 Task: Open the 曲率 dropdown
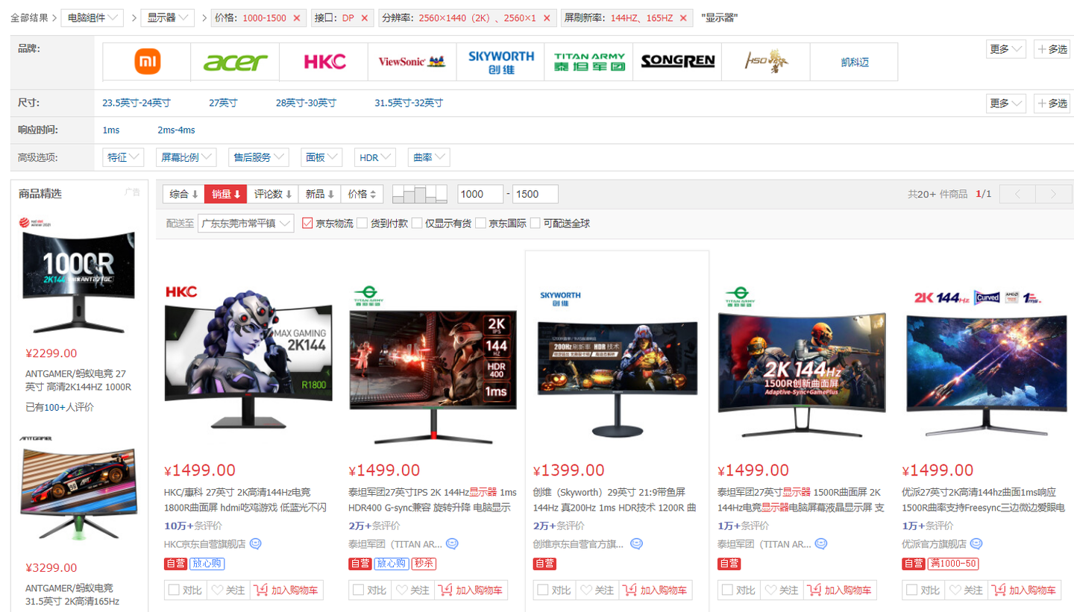point(429,157)
